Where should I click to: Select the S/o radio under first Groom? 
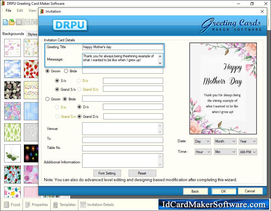(57, 80)
